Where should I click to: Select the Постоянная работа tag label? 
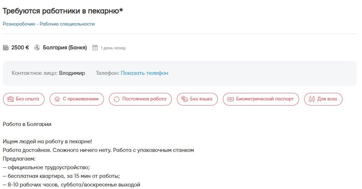point(144,99)
